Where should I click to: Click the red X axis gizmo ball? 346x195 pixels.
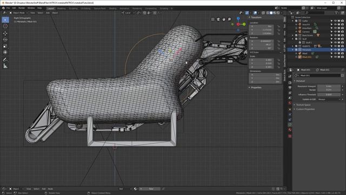[x=238, y=24]
